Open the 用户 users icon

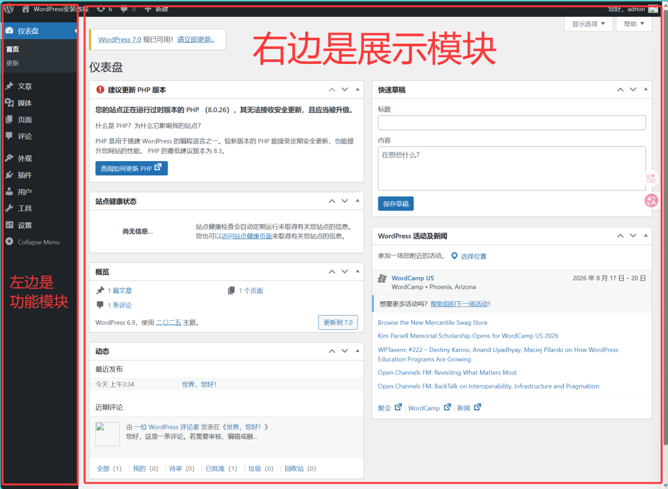tap(9, 192)
